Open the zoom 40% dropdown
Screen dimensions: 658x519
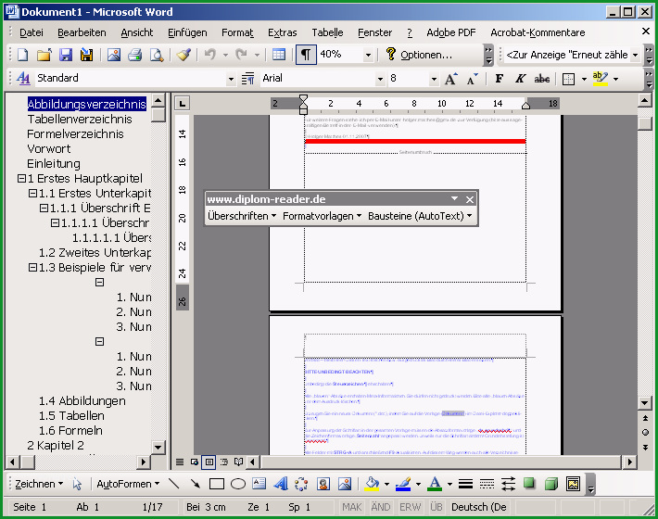click(x=368, y=55)
